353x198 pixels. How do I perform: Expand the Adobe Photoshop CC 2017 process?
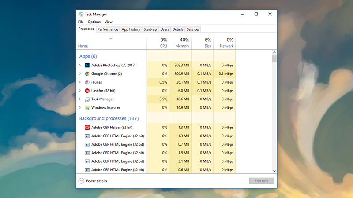click(80, 65)
